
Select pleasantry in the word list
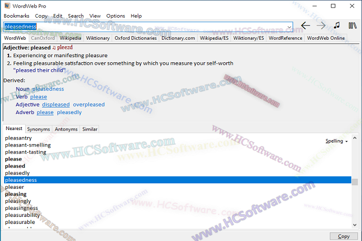(18, 138)
